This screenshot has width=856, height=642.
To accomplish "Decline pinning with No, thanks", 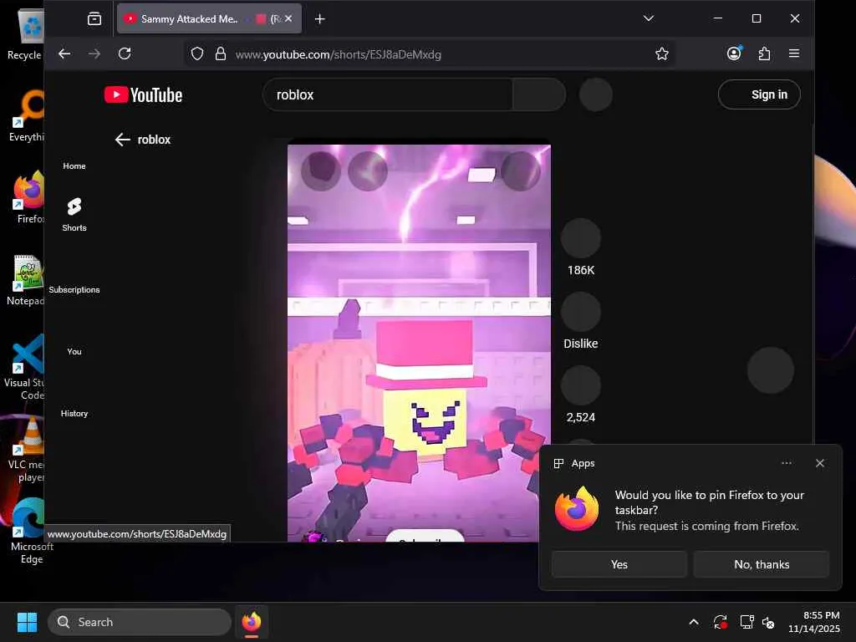I will click(x=762, y=564).
